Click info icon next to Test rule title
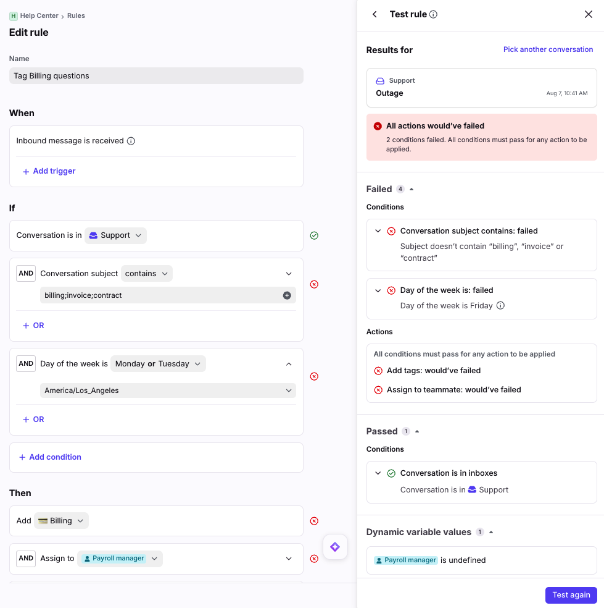The image size is (604, 608). coord(433,14)
